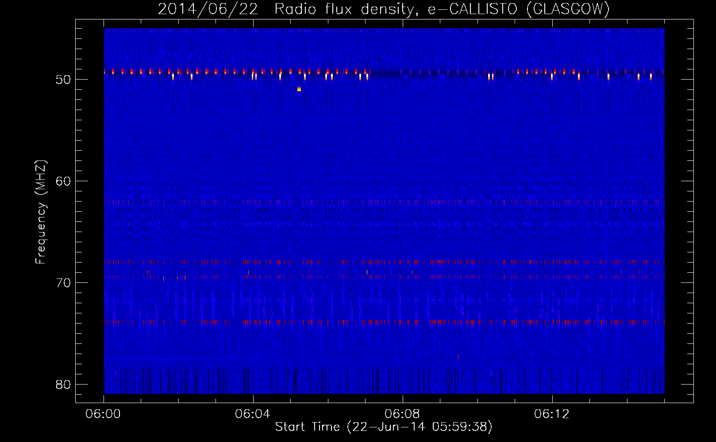Click the yellow burst spot near 51 MHz
The image size is (716, 442).
(x=299, y=90)
